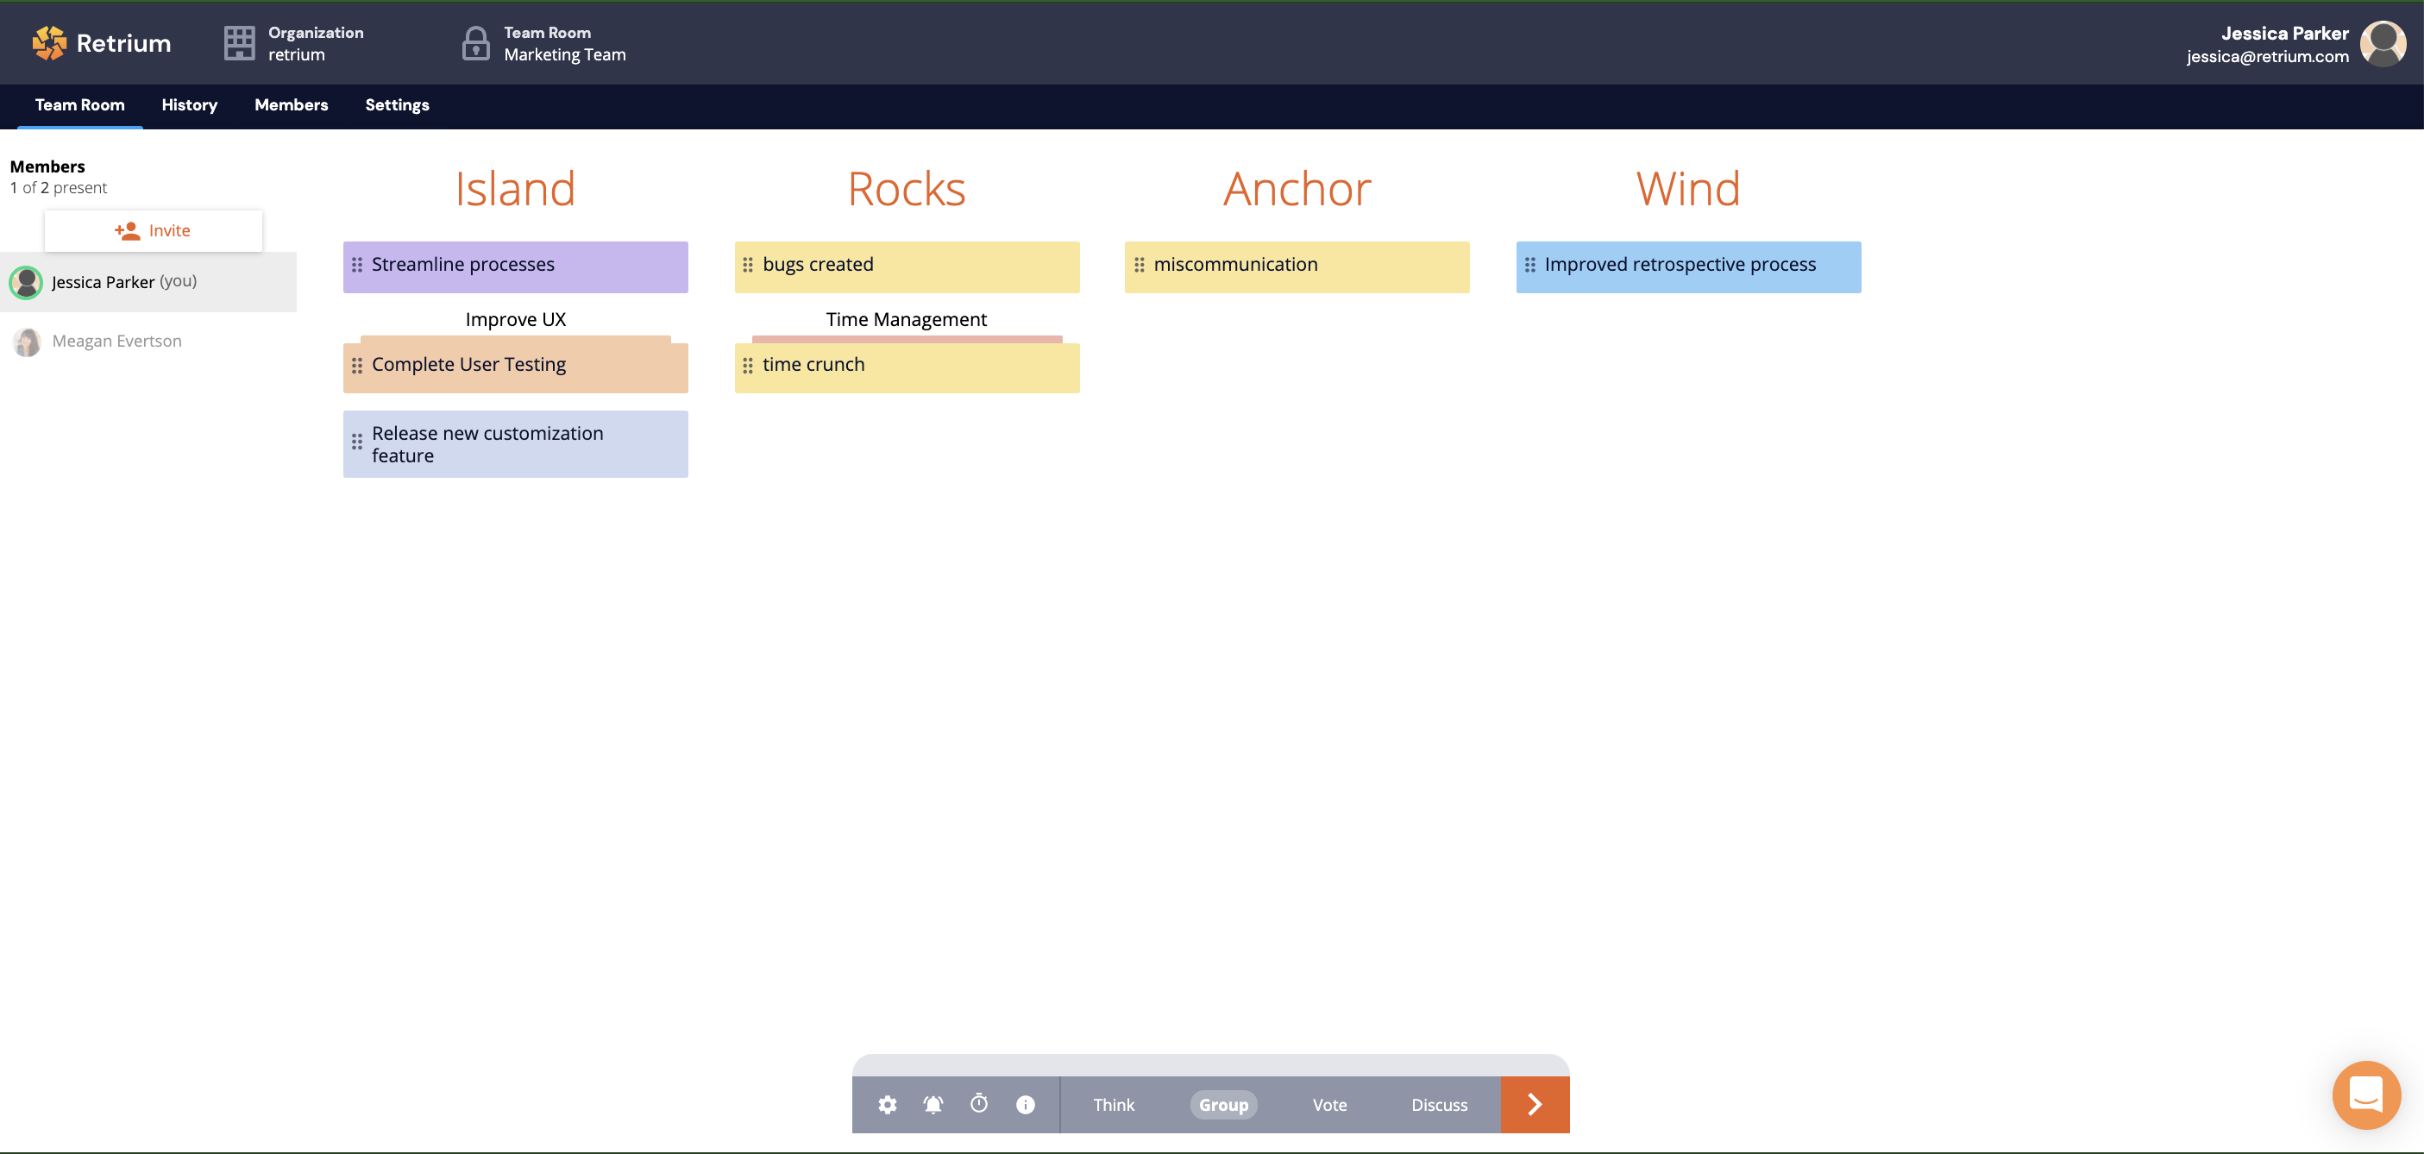Grab drag handle on Streamline processes note
2424x1154 pixels.
click(x=356, y=266)
